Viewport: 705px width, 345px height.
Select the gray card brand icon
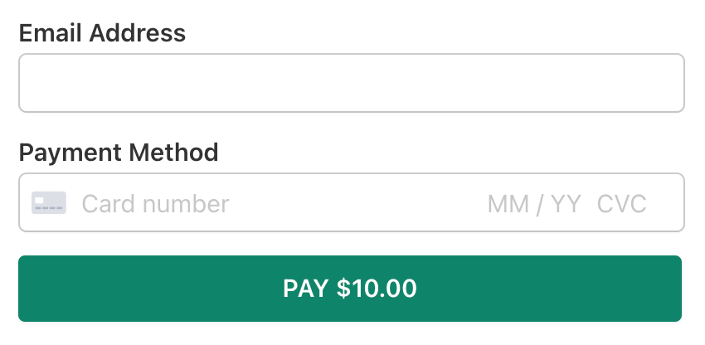click(48, 203)
